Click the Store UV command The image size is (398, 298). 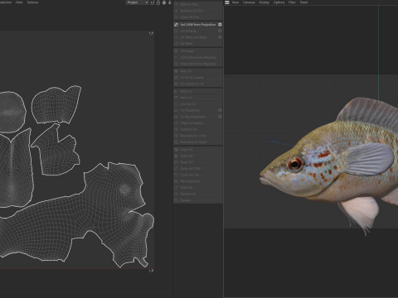click(197, 188)
